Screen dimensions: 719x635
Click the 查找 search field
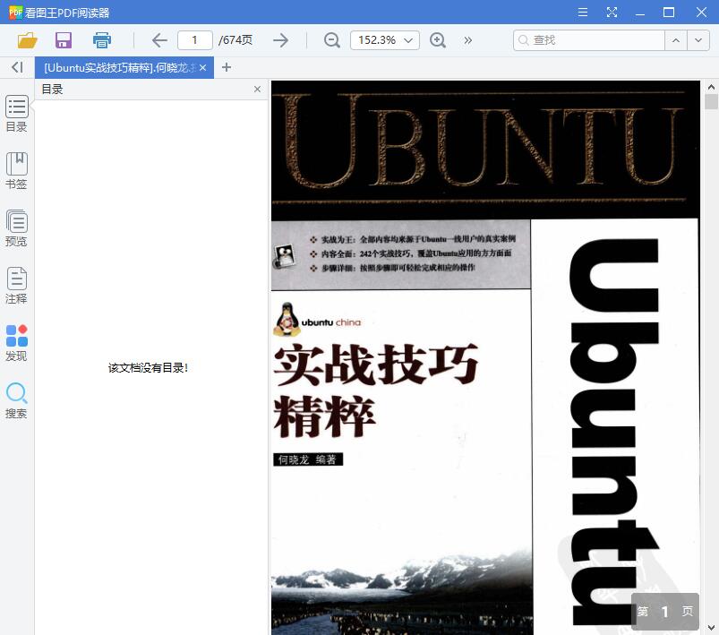pos(589,40)
